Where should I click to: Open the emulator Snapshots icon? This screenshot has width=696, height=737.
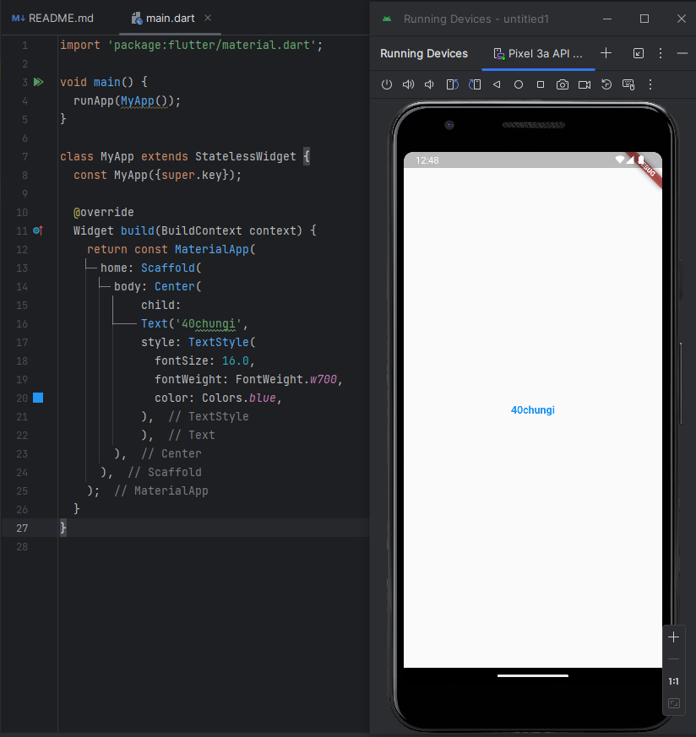pos(606,84)
